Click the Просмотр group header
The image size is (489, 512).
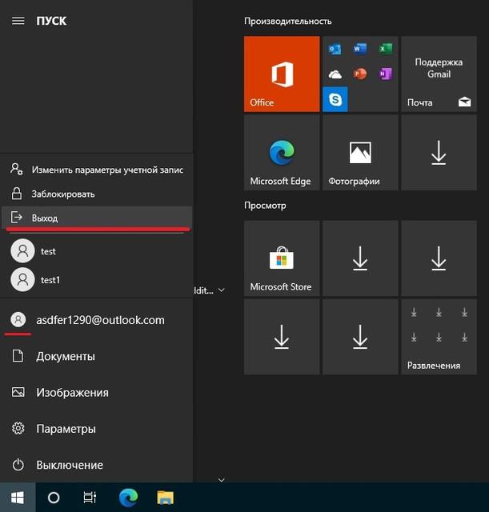(x=265, y=206)
